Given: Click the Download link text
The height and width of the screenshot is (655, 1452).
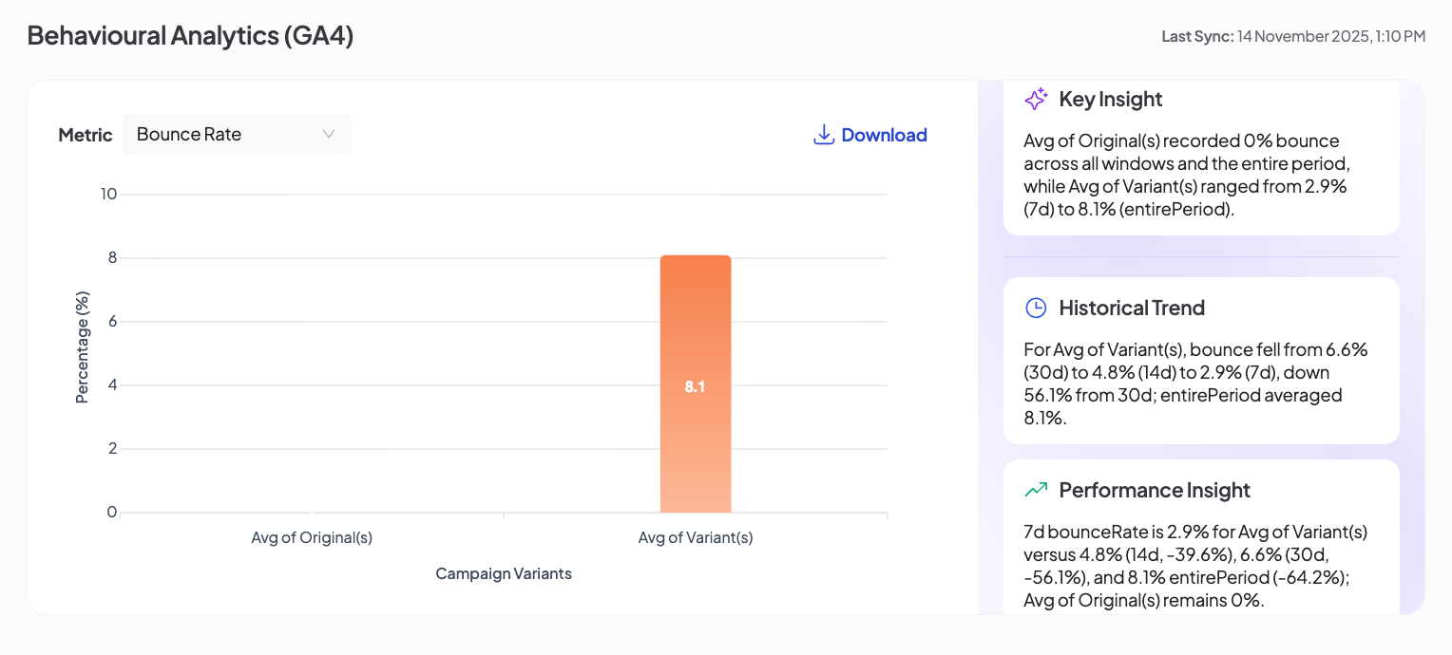Looking at the screenshot, I should (884, 135).
